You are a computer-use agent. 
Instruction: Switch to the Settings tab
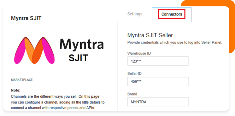pyautogui.click(x=135, y=14)
